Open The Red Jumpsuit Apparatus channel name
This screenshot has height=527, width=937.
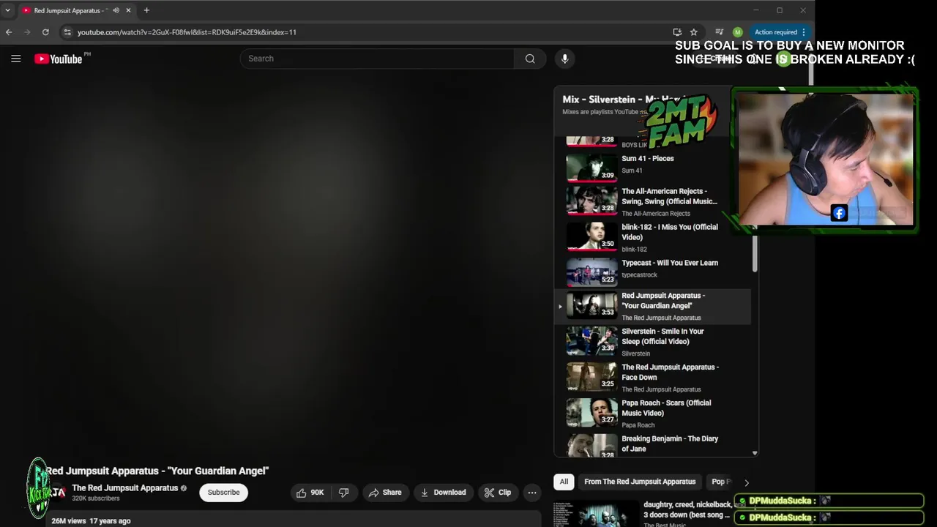click(125, 488)
